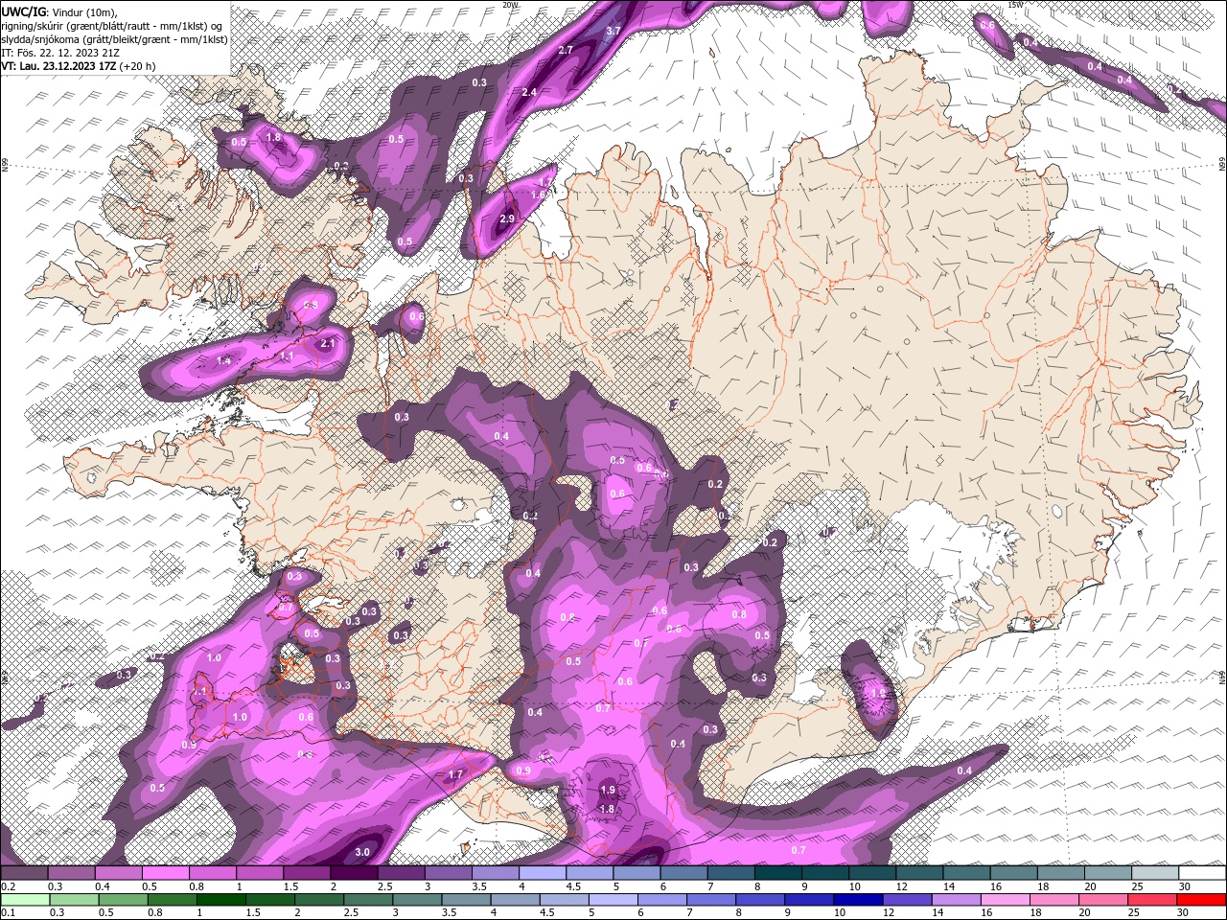Screen dimensions: 1227x920
Task: Click the 3.0 precipitation value label
Action: 362,852
